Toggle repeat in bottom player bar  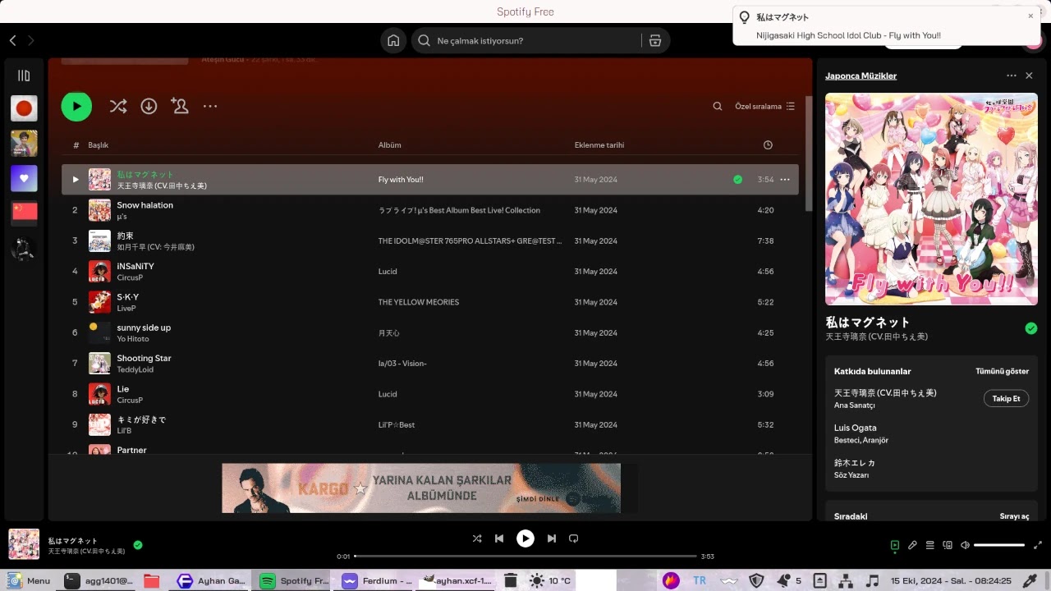[x=574, y=538]
